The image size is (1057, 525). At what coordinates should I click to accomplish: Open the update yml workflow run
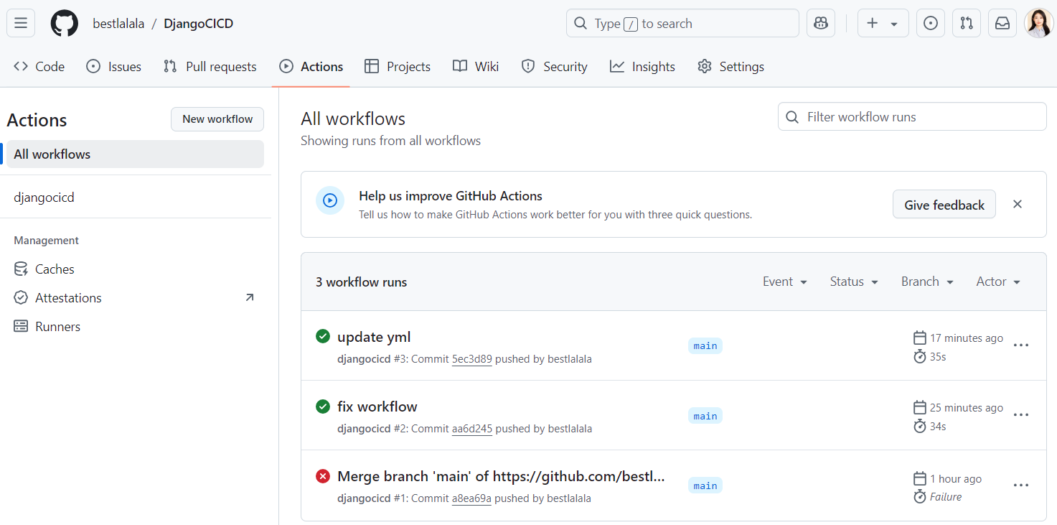click(374, 337)
